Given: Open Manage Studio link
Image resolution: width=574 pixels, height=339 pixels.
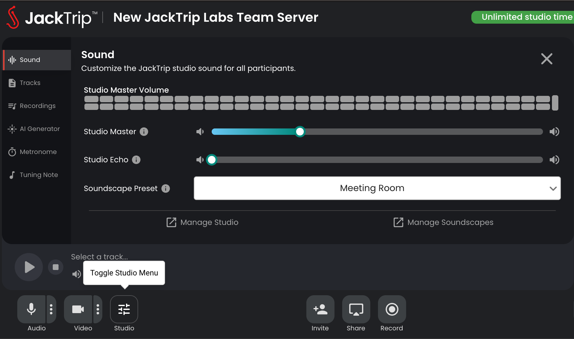Looking at the screenshot, I should point(202,222).
